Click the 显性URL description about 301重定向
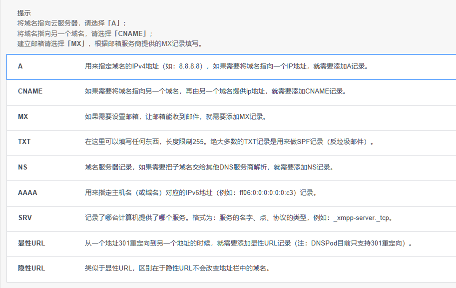This screenshot has width=456, height=288. [x=249, y=243]
